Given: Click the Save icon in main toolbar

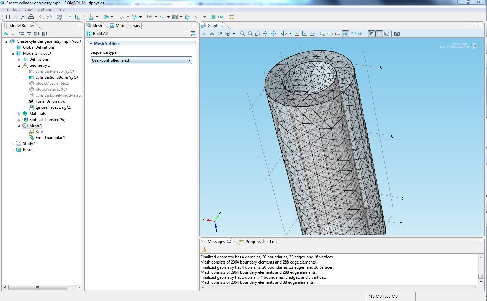Looking at the screenshot, I should [23, 17].
